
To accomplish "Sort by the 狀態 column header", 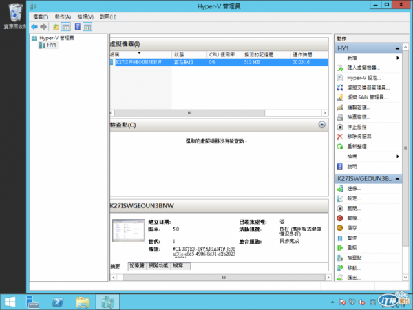I will pyautogui.click(x=189, y=54).
